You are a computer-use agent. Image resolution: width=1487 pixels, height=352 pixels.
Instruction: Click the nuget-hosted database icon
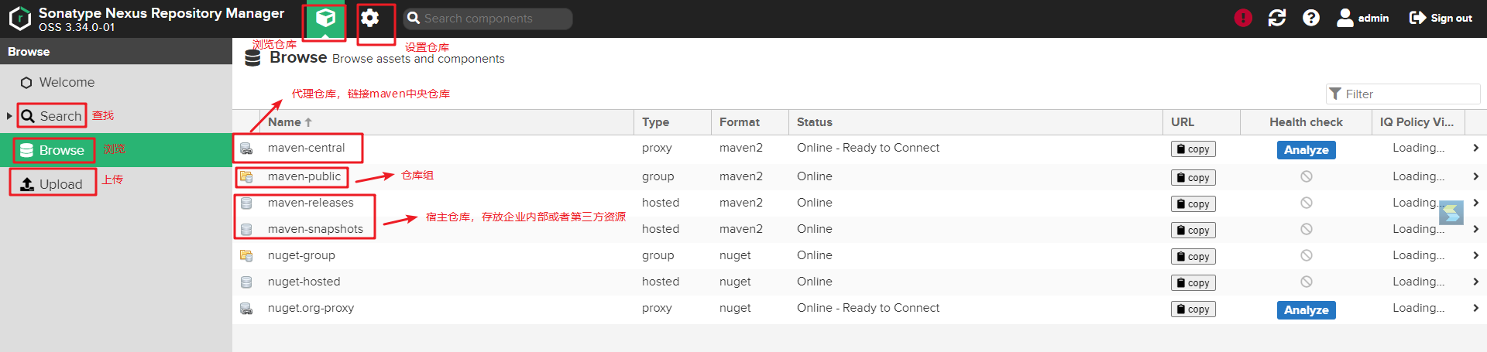(x=246, y=282)
